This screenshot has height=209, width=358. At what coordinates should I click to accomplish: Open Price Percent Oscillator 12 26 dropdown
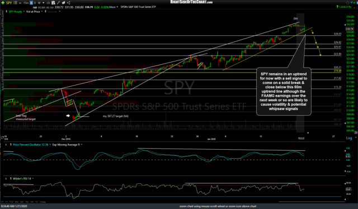pyautogui.click(x=50, y=145)
